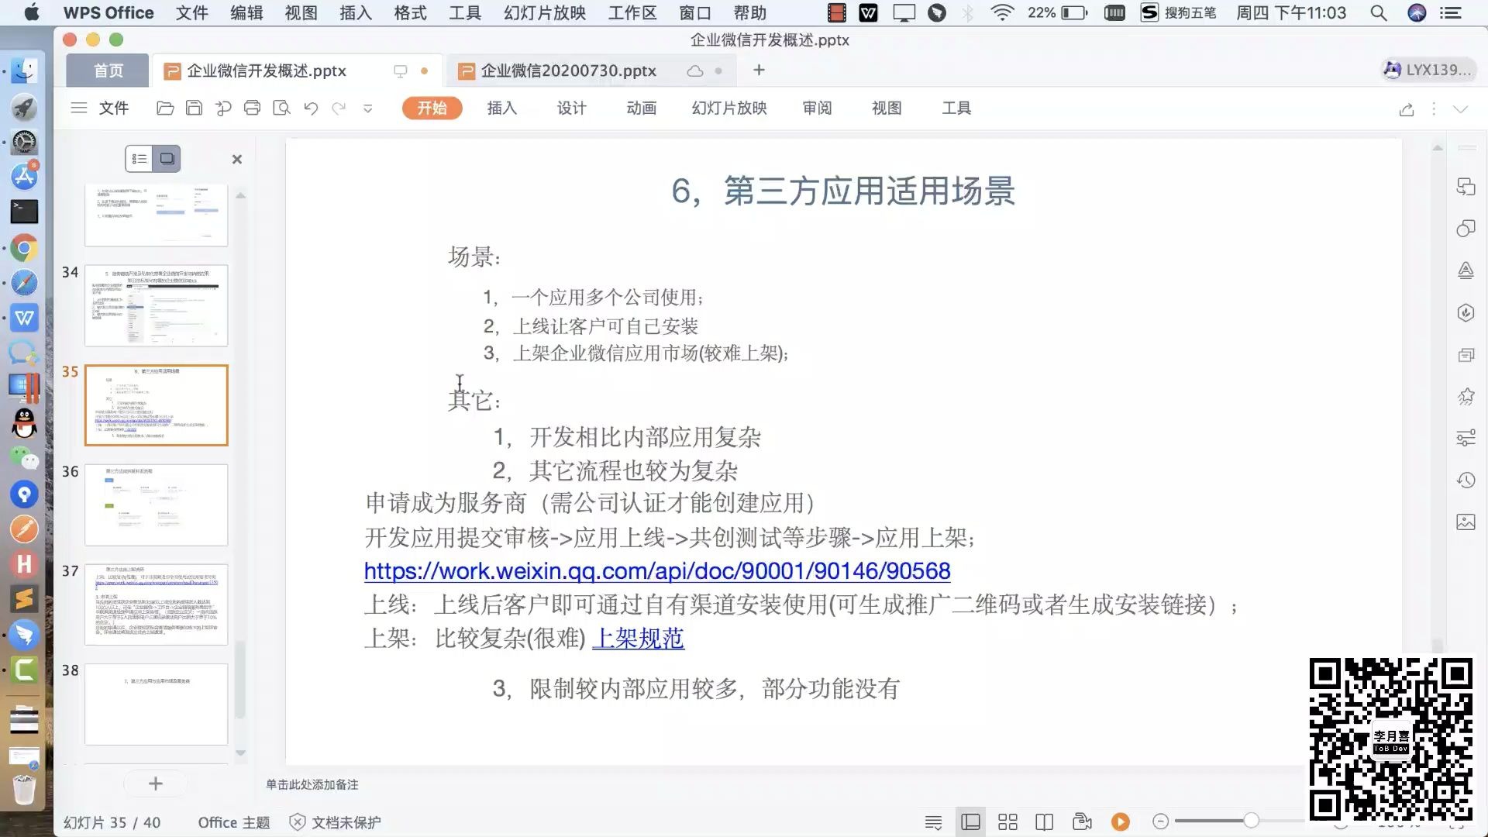Select the 工具 ribbon tab
This screenshot has height=837, width=1488.
pyautogui.click(x=956, y=108)
